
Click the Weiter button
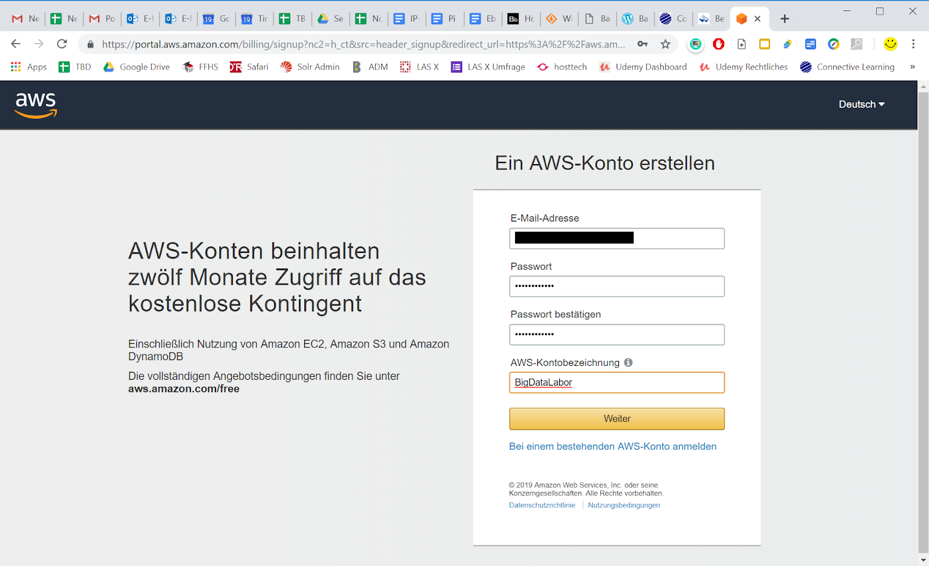(x=617, y=419)
